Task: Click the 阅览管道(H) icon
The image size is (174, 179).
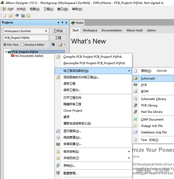Action: coord(58,137)
